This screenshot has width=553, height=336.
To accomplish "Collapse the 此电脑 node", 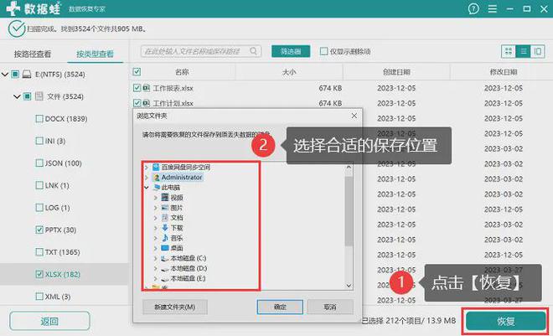I will coord(147,188).
